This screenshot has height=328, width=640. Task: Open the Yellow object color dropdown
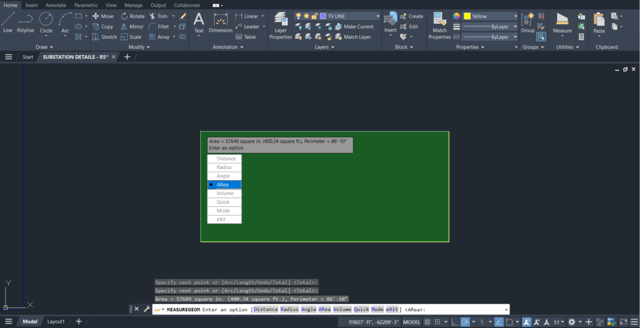point(490,16)
